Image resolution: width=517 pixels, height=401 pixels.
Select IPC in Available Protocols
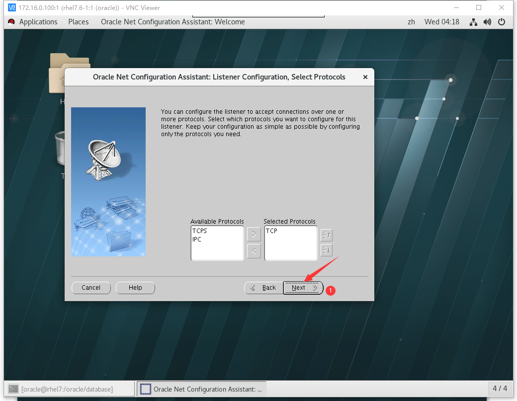[x=197, y=240]
